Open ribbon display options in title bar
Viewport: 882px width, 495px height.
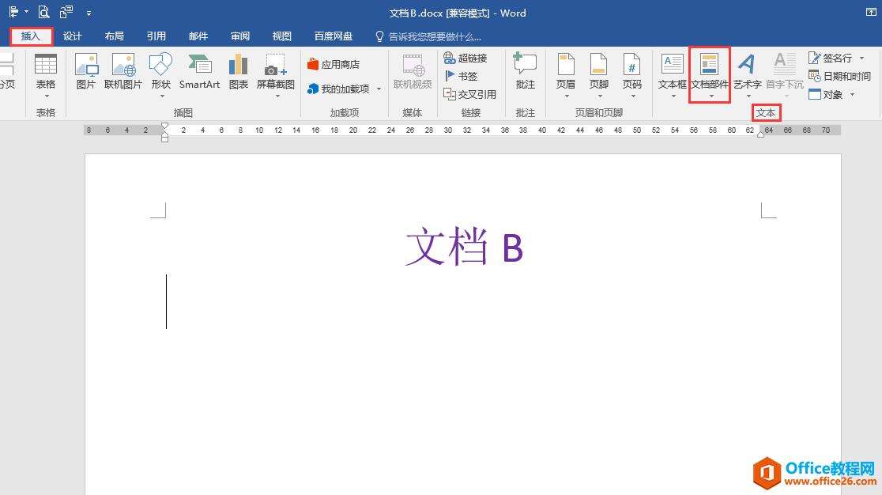(x=871, y=13)
